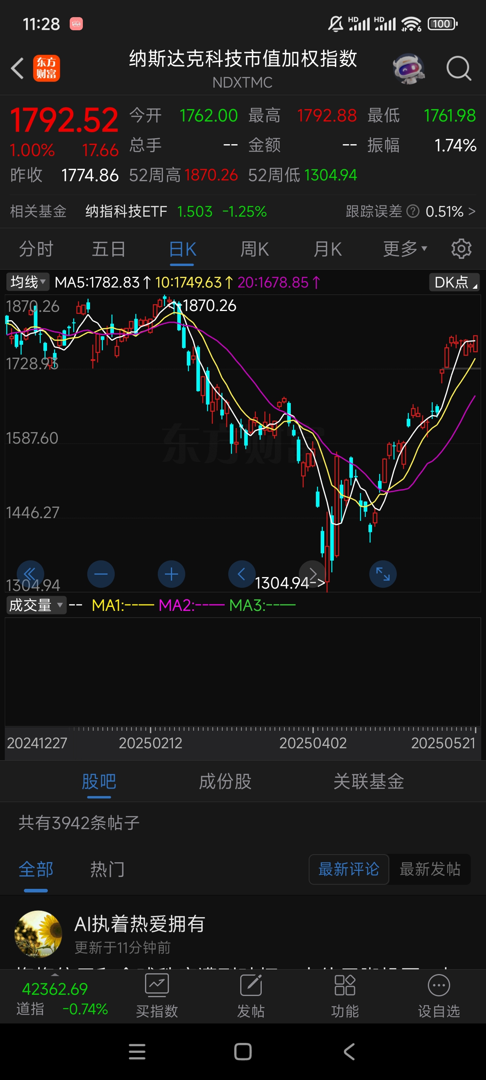Screen dimensions: 486x1080
Task: Move chart cursor right one candle
Action: (x=312, y=574)
